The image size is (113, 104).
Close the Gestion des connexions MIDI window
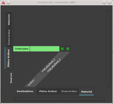110,3
